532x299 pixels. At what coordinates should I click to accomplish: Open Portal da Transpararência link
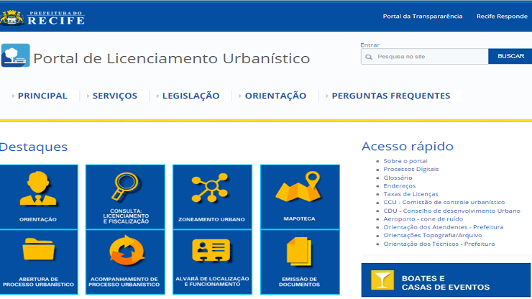pyautogui.click(x=423, y=17)
